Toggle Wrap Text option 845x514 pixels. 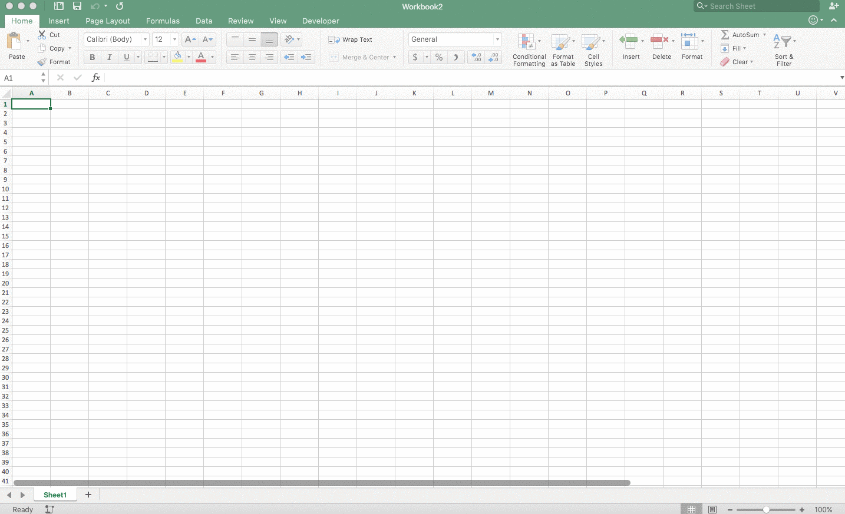(x=351, y=39)
